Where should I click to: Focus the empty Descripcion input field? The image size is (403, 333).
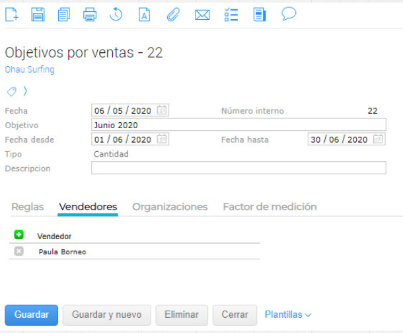[238, 168]
